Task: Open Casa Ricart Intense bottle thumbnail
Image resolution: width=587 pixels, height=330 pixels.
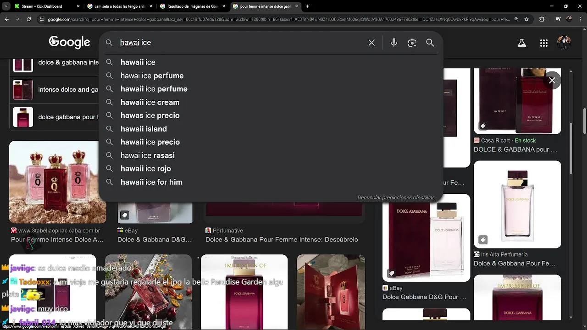Action: pos(517,101)
